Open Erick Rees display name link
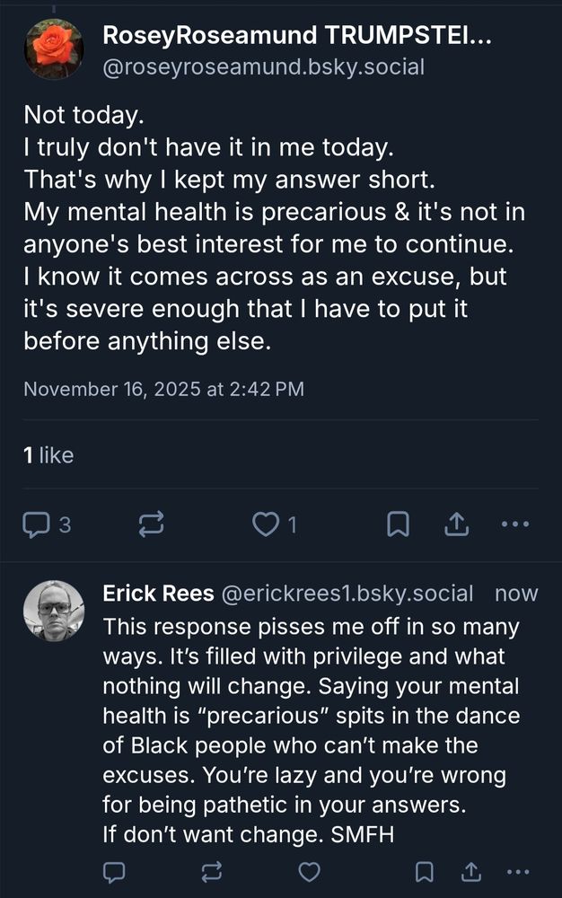562x898 pixels. tap(158, 594)
